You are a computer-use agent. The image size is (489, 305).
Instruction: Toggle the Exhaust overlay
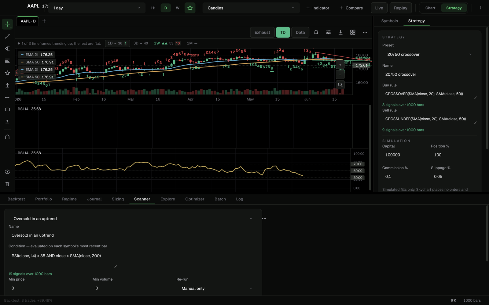tap(262, 32)
